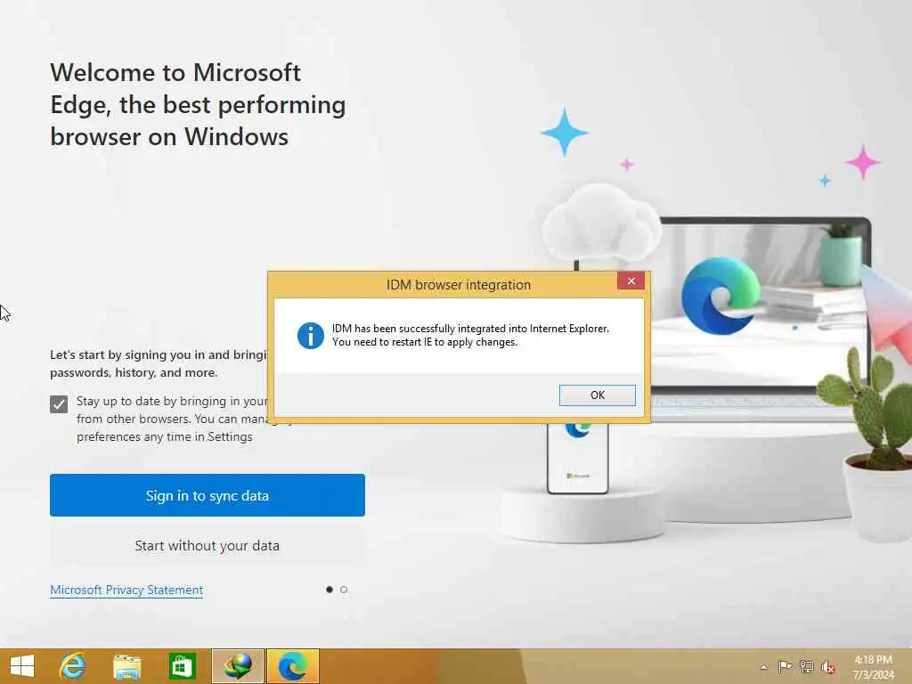Screen dimensions: 912x684
Task: Close the IDM browser integration dialog
Action: (x=631, y=281)
